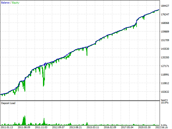This screenshot has height=129, width=172.
Task: Click the 168068 axis value
Action: coord(165,23)
